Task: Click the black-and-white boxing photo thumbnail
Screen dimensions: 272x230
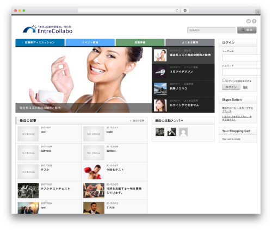Action: (28, 191)
